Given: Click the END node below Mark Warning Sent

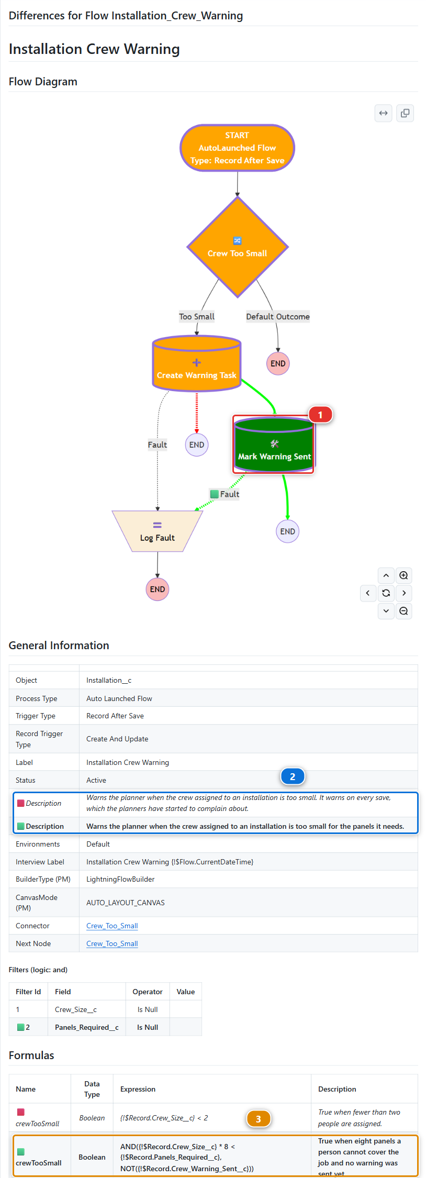Looking at the screenshot, I should coord(287,531).
